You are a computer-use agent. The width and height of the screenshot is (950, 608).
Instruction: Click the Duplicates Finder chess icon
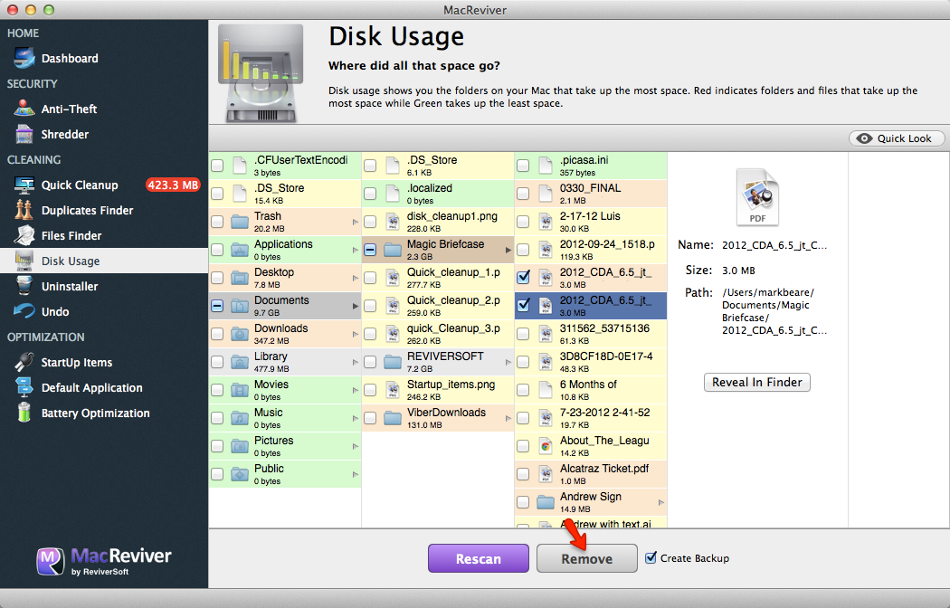pos(24,211)
